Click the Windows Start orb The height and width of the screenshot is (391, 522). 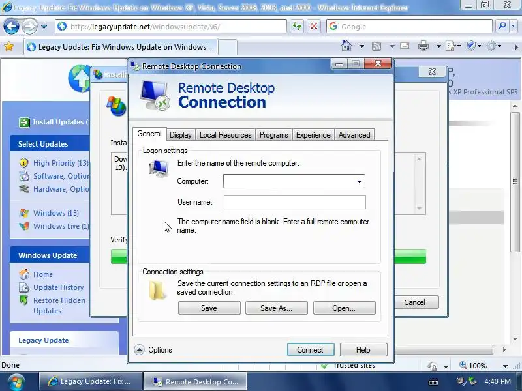coord(17,382)
